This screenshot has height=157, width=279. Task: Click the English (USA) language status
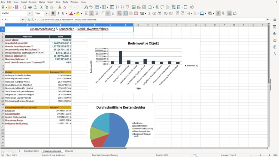click(162, 155)
